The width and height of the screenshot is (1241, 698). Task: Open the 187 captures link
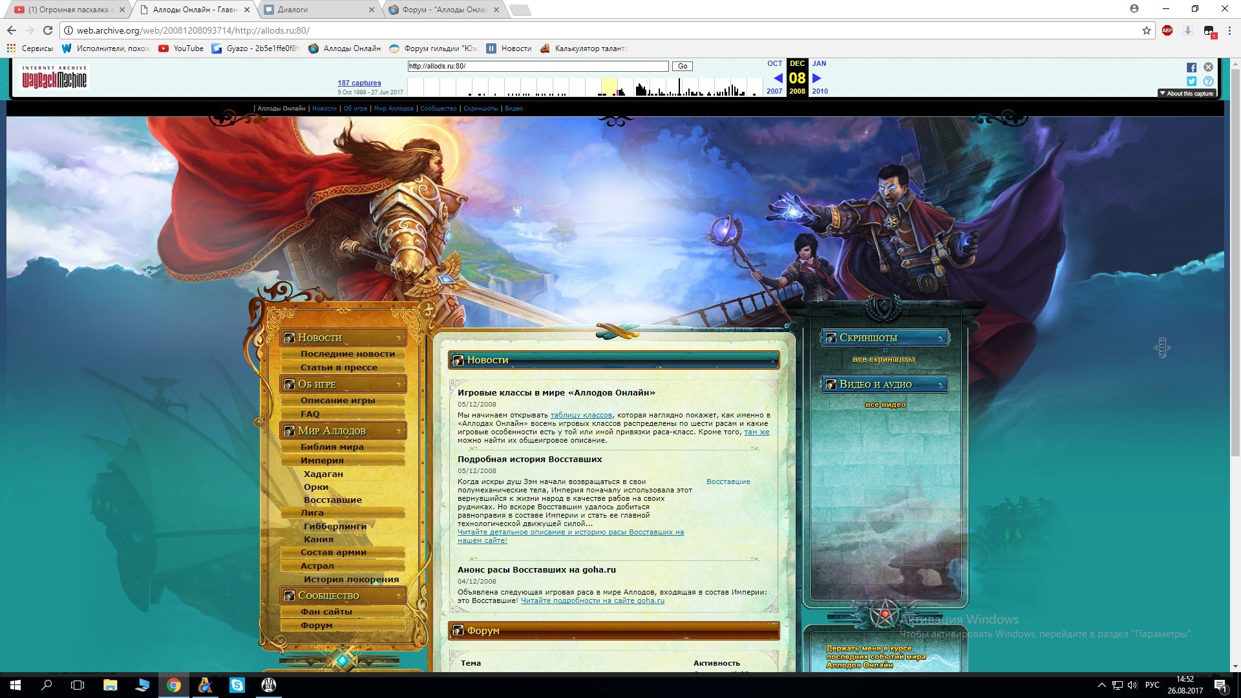click(359, 83)
